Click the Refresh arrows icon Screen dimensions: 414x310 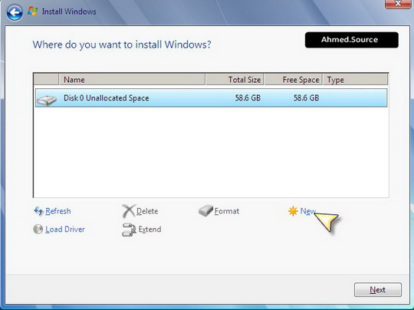click(x=38, y=211)
